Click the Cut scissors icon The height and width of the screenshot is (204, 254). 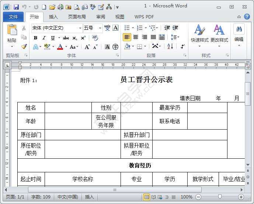pos(24,28)
